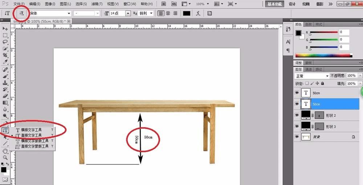The image size is (363, 185).
Task: Open the character and paragraph panel toggle
Action: 209,13
